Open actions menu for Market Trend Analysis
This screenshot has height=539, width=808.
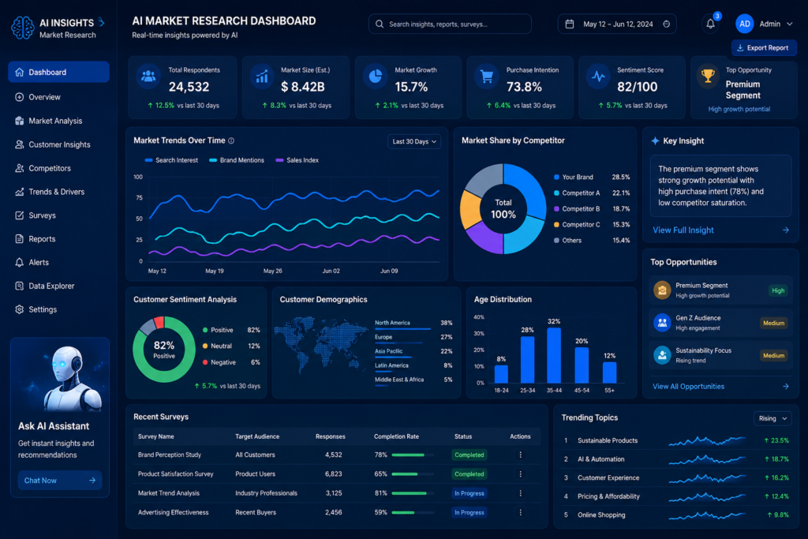click(521, 493)
